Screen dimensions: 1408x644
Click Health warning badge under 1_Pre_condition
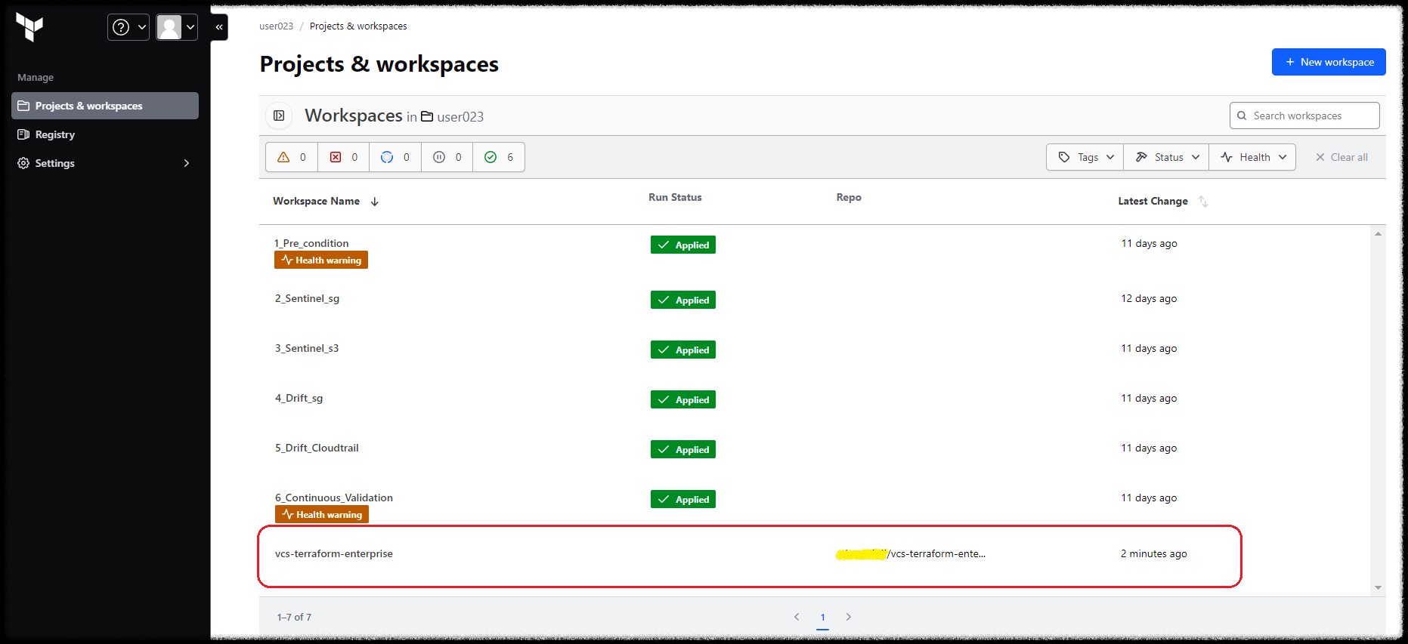tap(321, 260)
